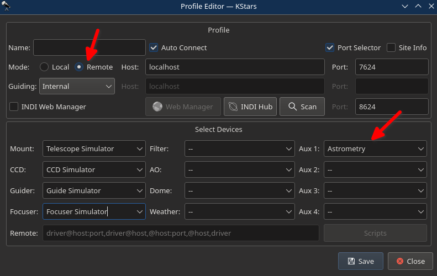Open the Weather device dropdown
Screen dimensions: 437x276
[239, 211]
